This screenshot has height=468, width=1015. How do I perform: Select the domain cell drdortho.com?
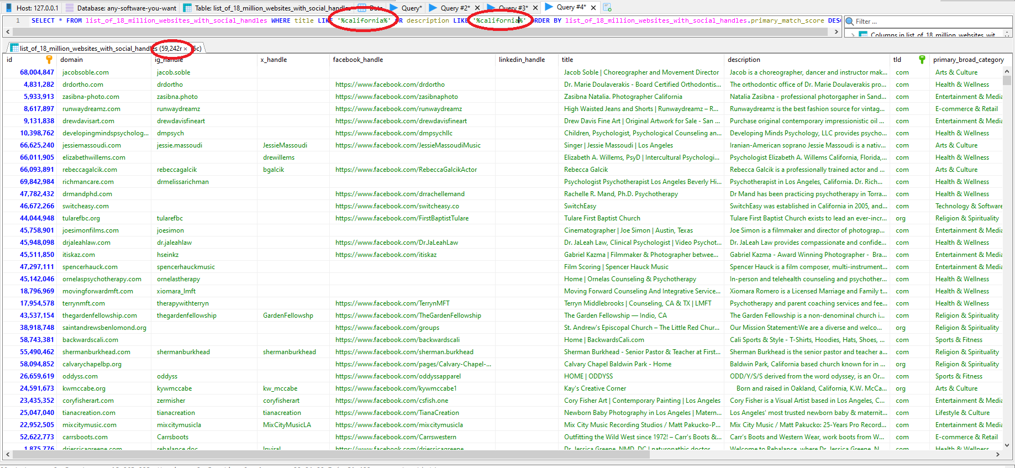point(103,85)
